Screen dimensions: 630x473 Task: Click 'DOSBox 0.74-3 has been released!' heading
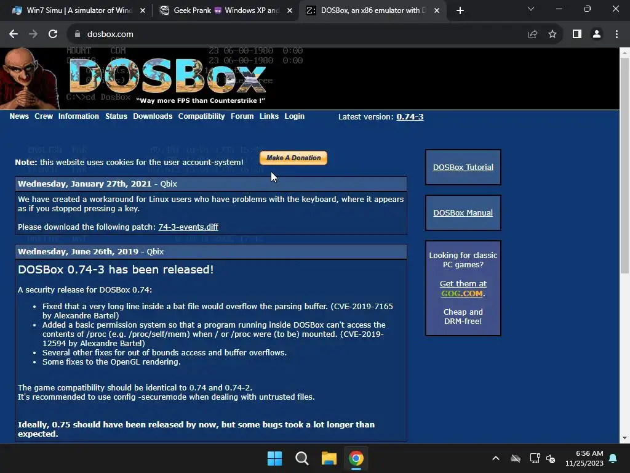[116, 270]
